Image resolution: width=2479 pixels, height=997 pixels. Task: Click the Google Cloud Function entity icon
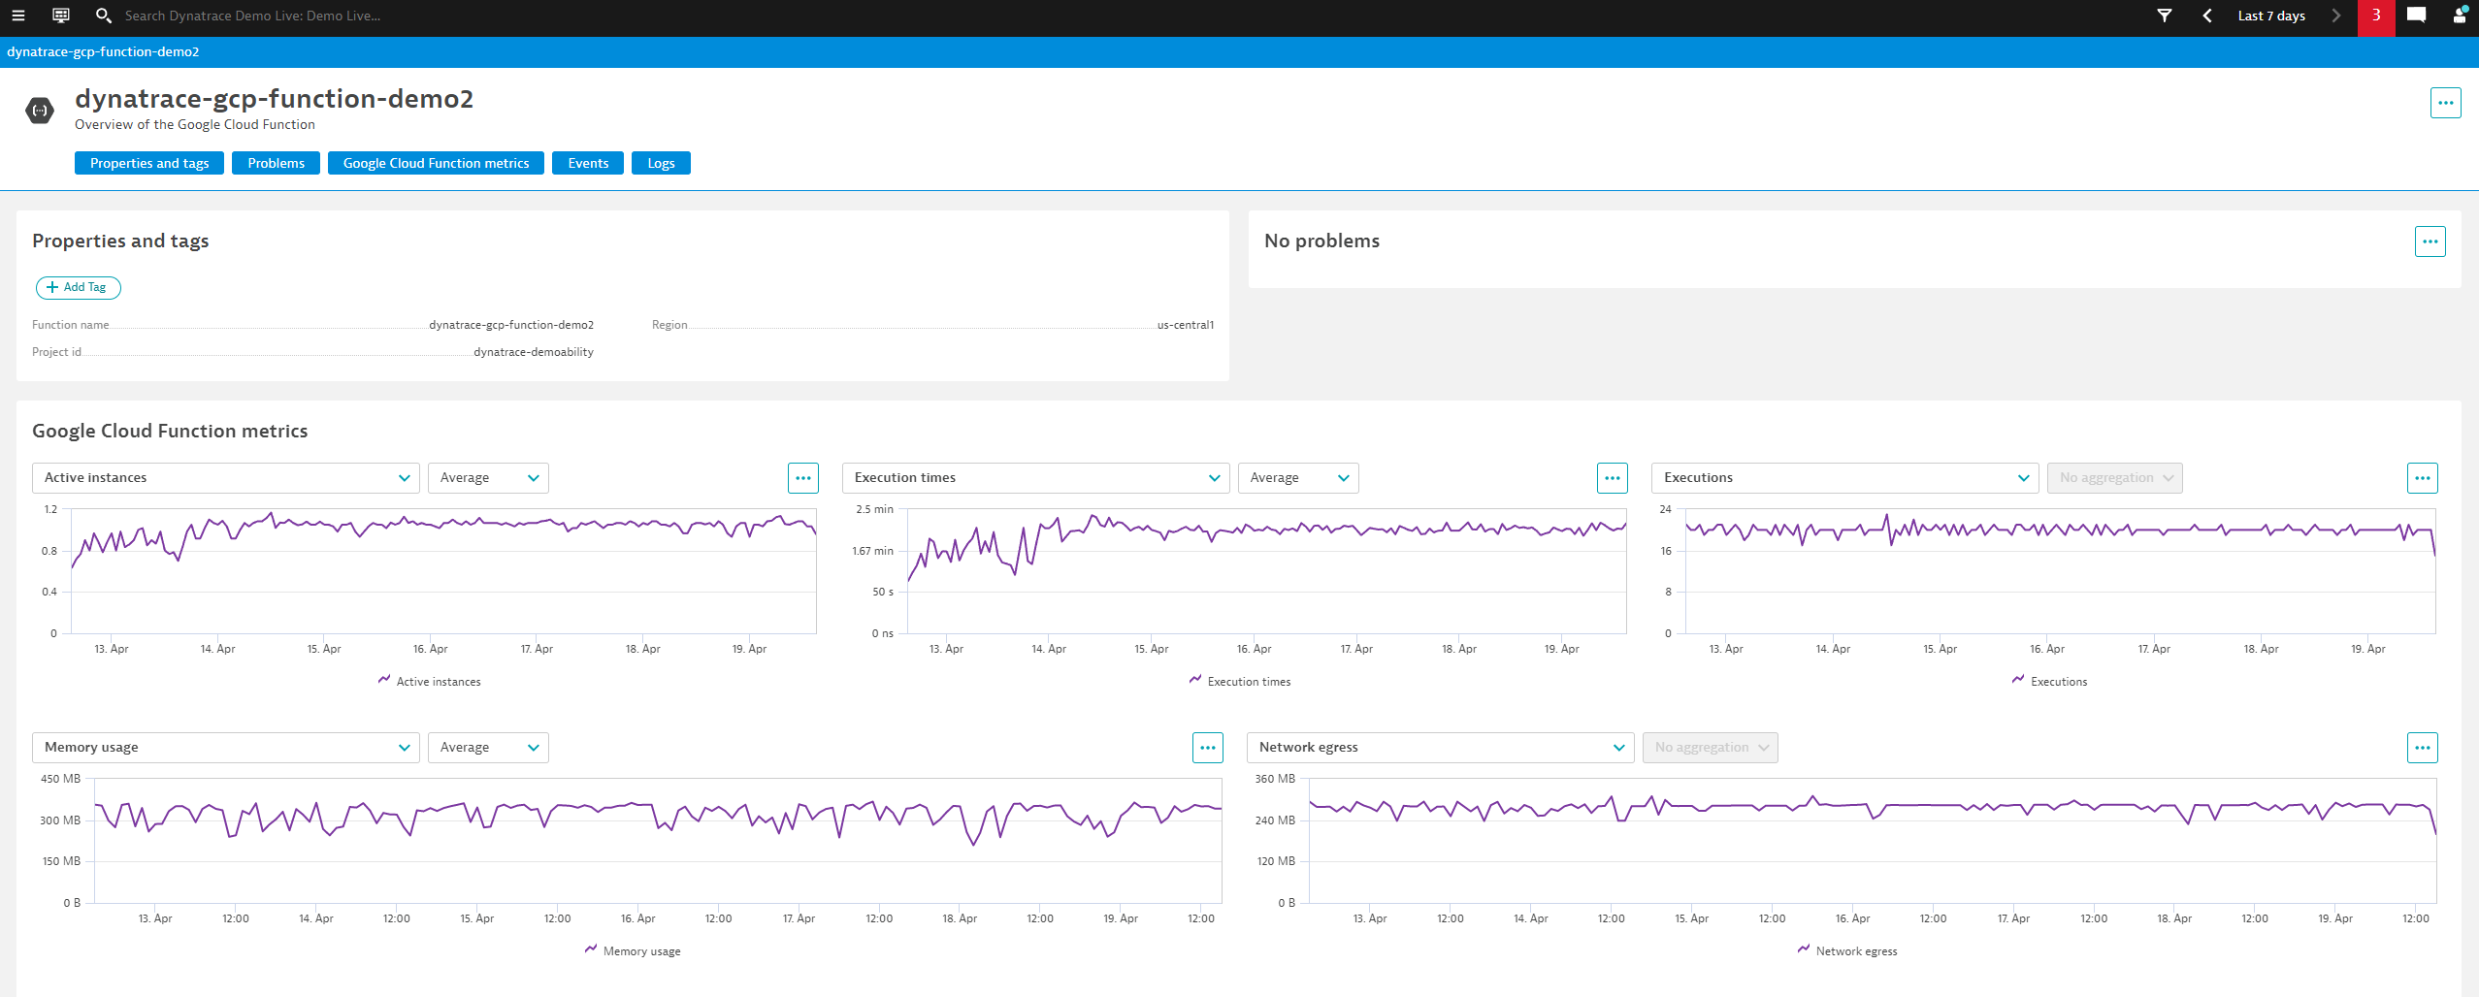(40, 110)
